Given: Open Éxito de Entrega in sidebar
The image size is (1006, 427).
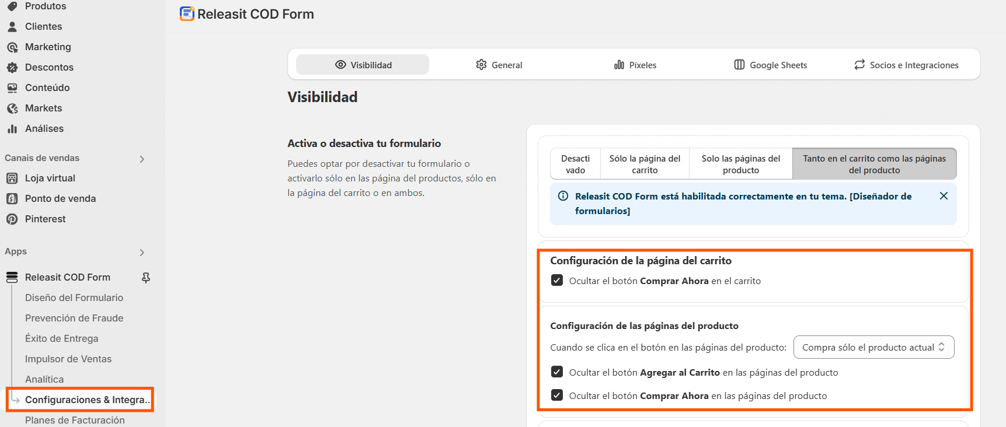Looking at the screenshot, I should [62, 338].
